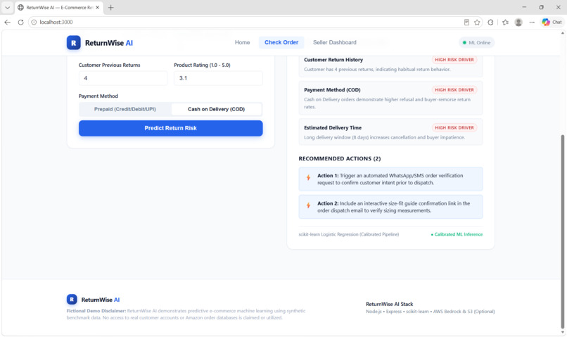
Task: Click the green ML Online status dot
Action: point(464,43)
